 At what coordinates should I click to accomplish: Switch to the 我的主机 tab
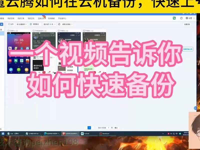click(31, 18)
